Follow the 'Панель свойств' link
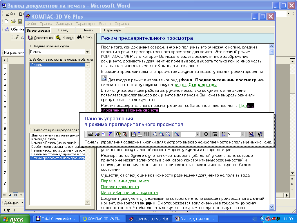The width and height of the screenshot is (297, 223). (143, 110)
